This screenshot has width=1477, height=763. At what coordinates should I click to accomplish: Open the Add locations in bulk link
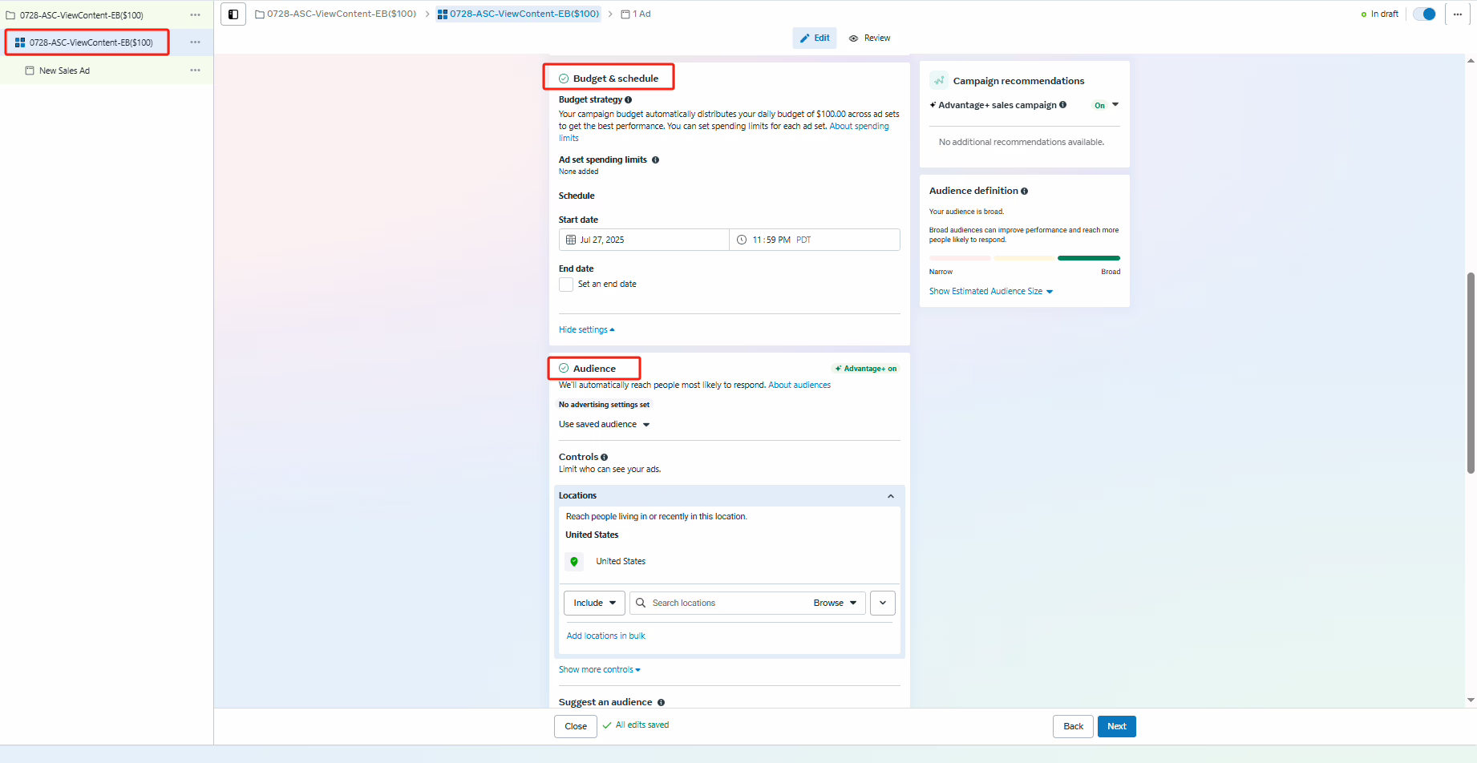[605, 636]
